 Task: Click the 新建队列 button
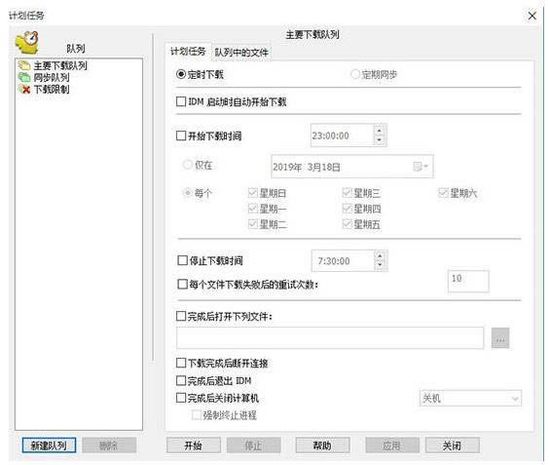point(49,446)
